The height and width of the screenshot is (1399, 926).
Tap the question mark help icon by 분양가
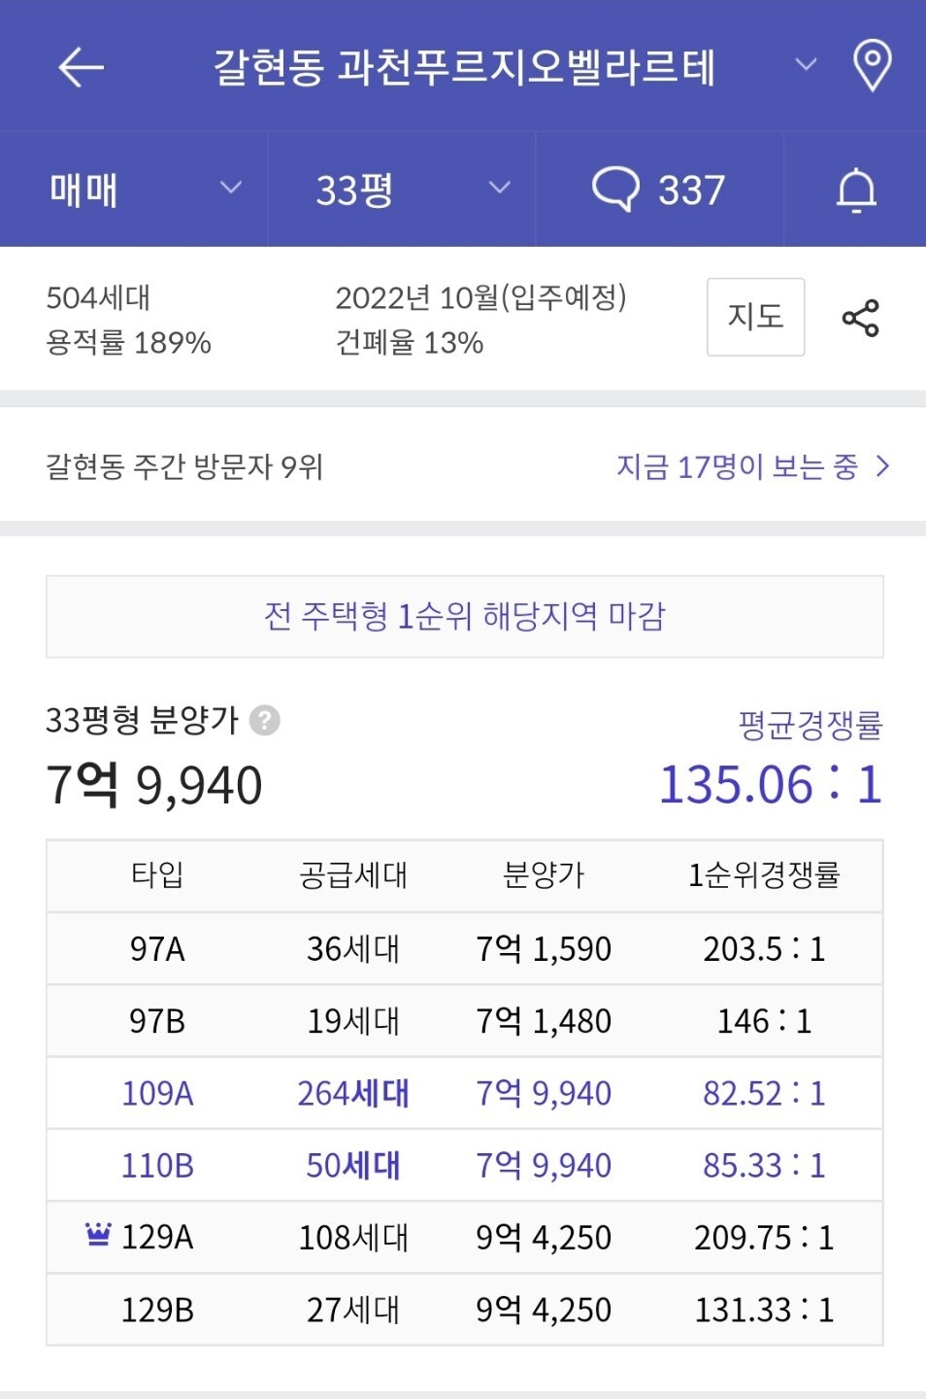pyautogui.click(x=265, y=721)
